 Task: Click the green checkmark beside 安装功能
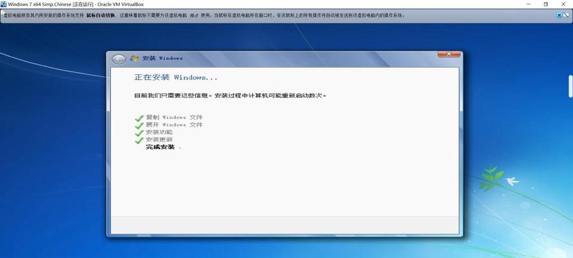pyautogui.click(x=139, y=133)
